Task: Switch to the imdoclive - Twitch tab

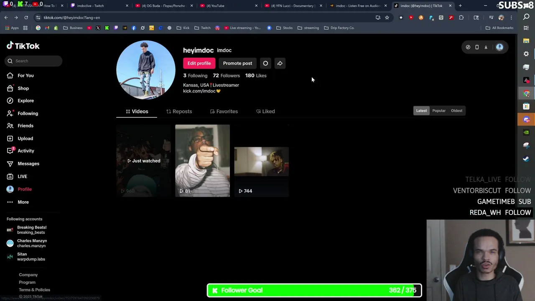Action: (x=98, y=6)
